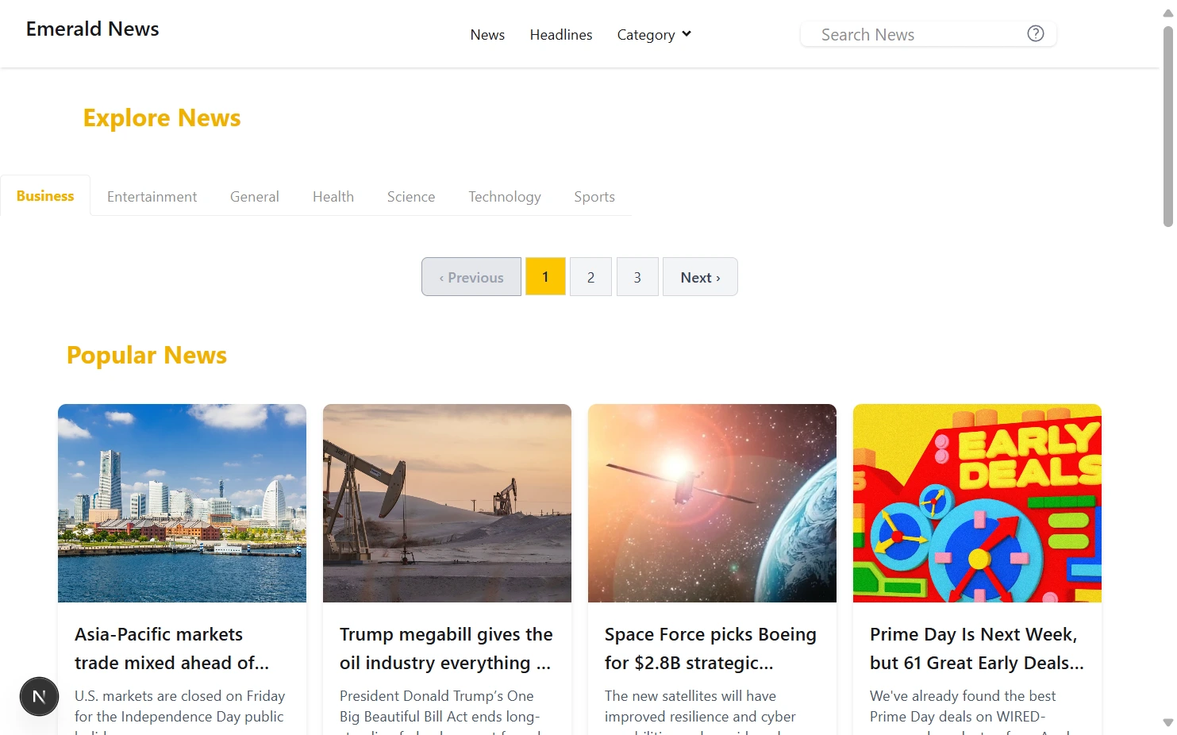Screen dimensions: 1177x735
Task: Open the Early Deals Prime Day image
Action: coord(977,503)
